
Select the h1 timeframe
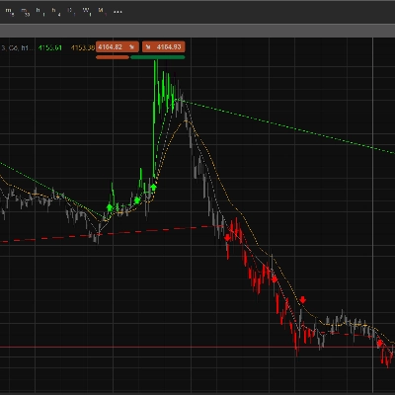[40, 12]
